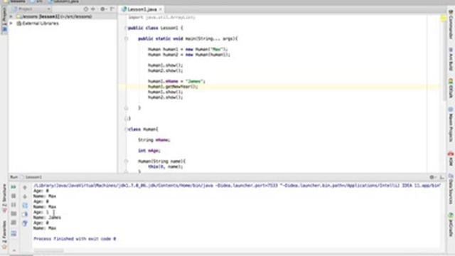Toggle the Scroll to End console icon
The width and height of the screenshot is (455, 256).
click(x=25, y=214)
